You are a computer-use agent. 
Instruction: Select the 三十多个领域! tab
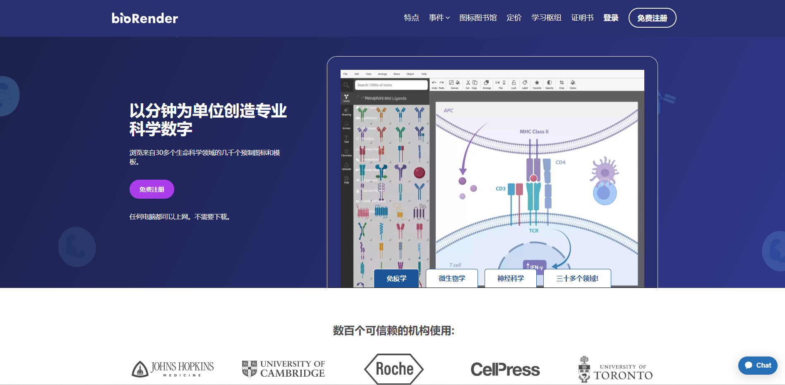[x=577, y=278]
